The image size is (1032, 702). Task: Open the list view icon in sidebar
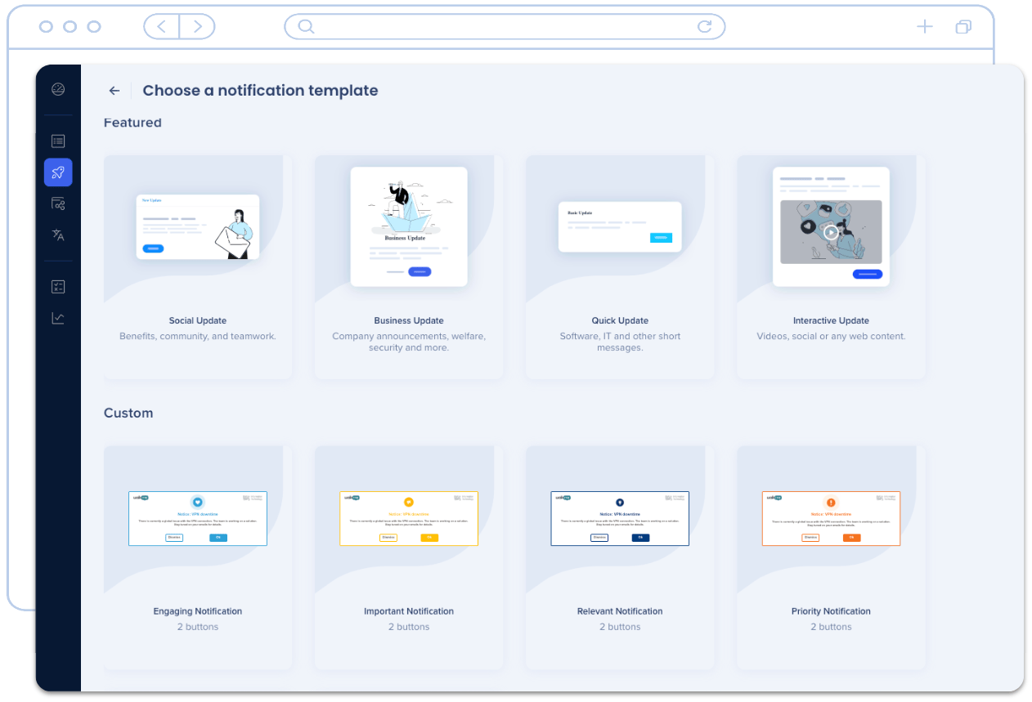pos(58,141)
